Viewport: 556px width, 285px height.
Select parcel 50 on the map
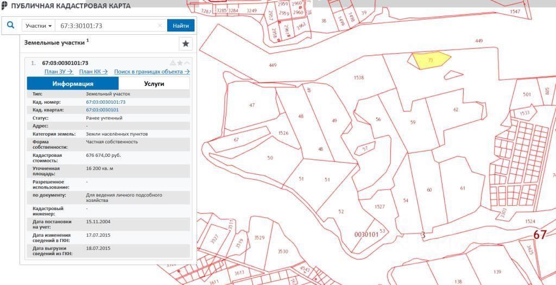[270, 158]
